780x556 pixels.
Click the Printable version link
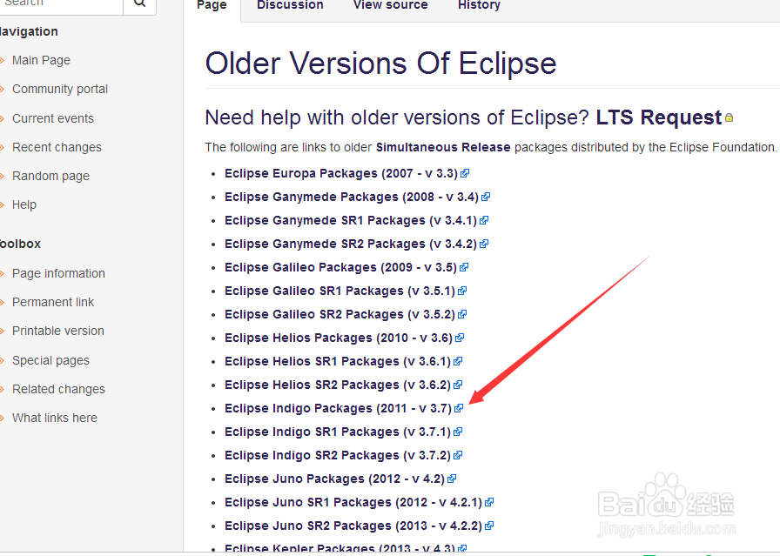click(x=58, y=331)
